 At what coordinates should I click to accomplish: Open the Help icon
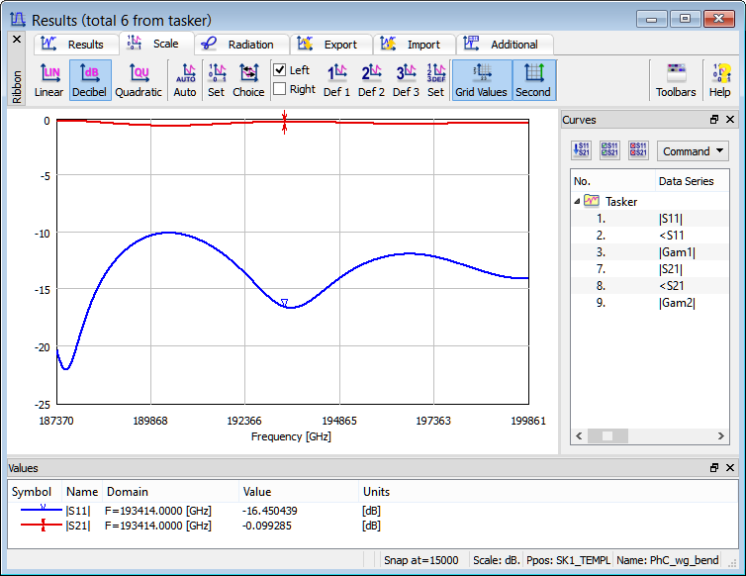click(719, 79)
